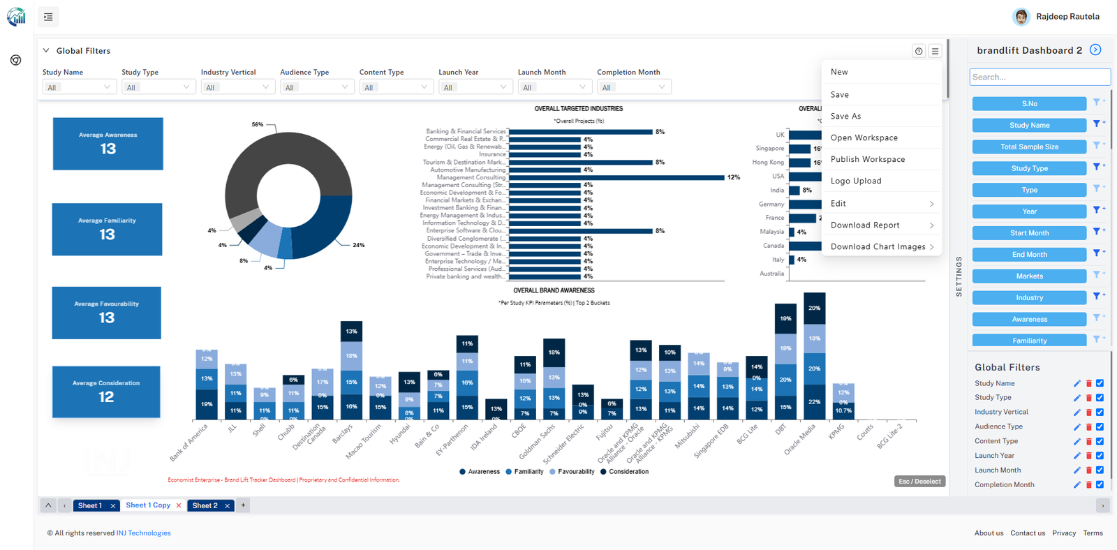Close the Sheet 1 Copy tab
The image size is (1117, 550).
179,505
